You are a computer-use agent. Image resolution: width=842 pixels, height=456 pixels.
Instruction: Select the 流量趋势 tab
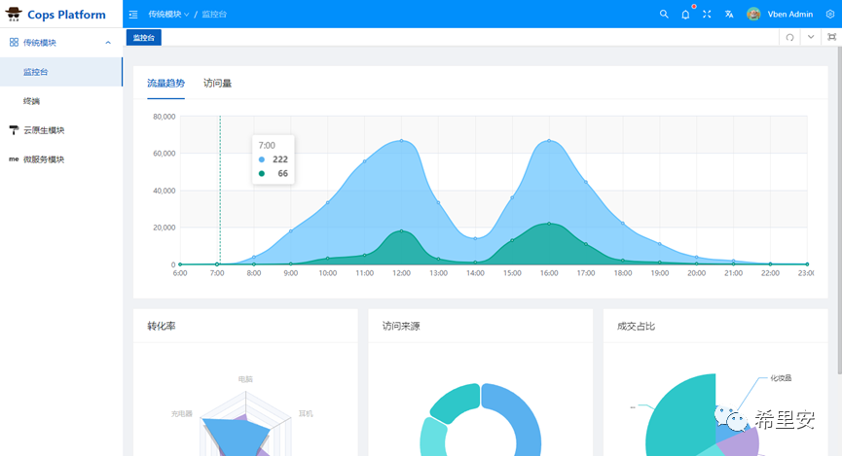[165, 84]
